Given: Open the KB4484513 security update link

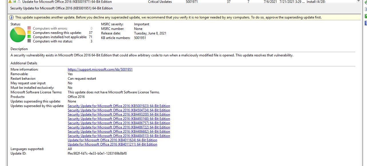Looking at the screenshot, I should pyautogui.click(x=119, y=136).
